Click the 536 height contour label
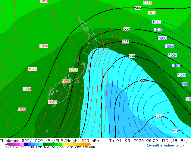This screenshot has width=191, height=148. (x=132, y=56)
